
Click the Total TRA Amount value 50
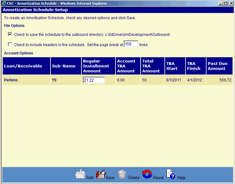pos(144,80)
